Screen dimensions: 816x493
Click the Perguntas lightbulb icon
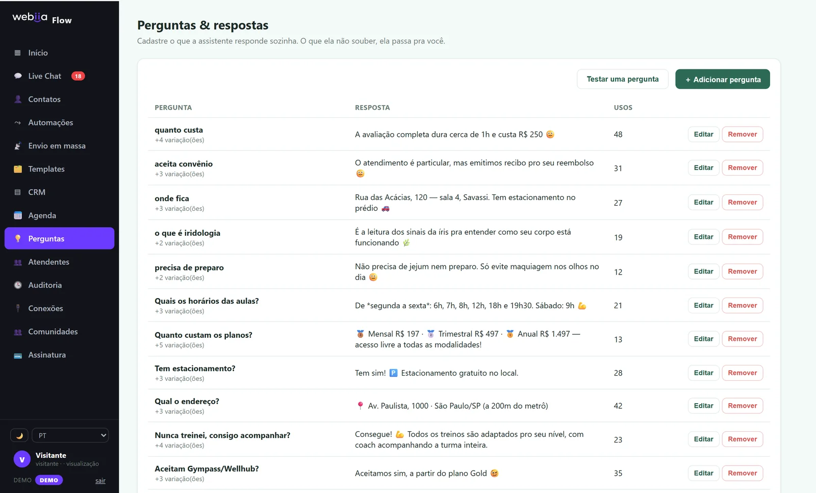[18, 239]
